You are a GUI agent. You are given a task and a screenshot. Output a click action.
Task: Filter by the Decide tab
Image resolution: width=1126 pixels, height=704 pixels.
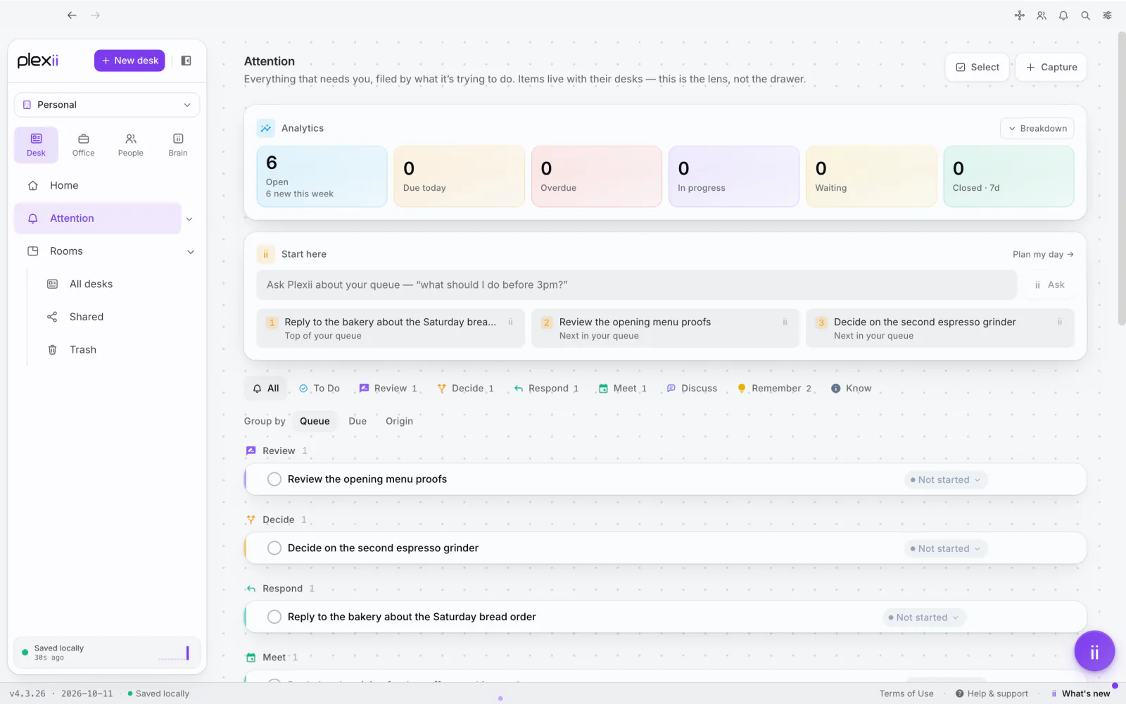(x=465, y=389)
